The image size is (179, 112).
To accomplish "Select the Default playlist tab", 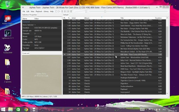I will 66,15.
